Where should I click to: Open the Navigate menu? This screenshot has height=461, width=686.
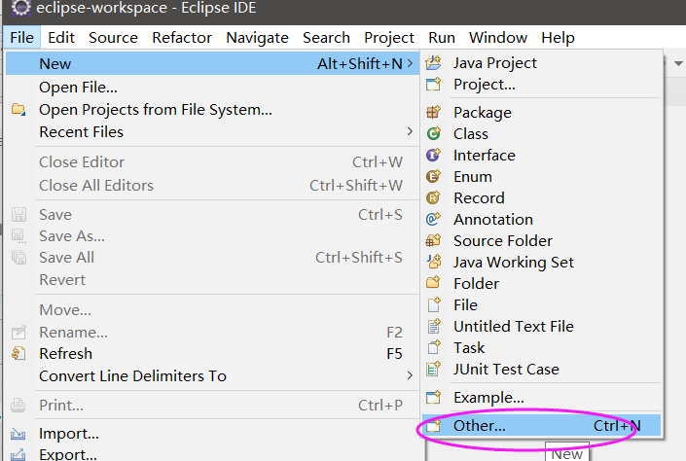click(257, 38)
